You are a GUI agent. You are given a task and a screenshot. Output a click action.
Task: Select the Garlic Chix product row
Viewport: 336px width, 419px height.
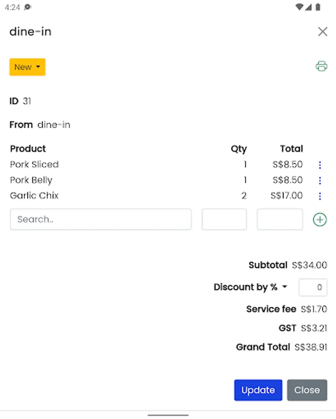tap(34, 196)
